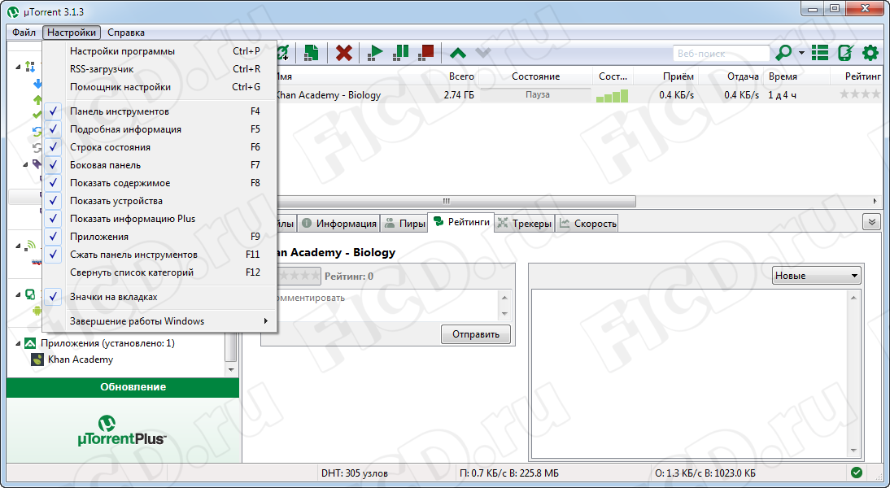
Task: Click the µTorrentPlus promo banner
Action: tap(123, 430)
